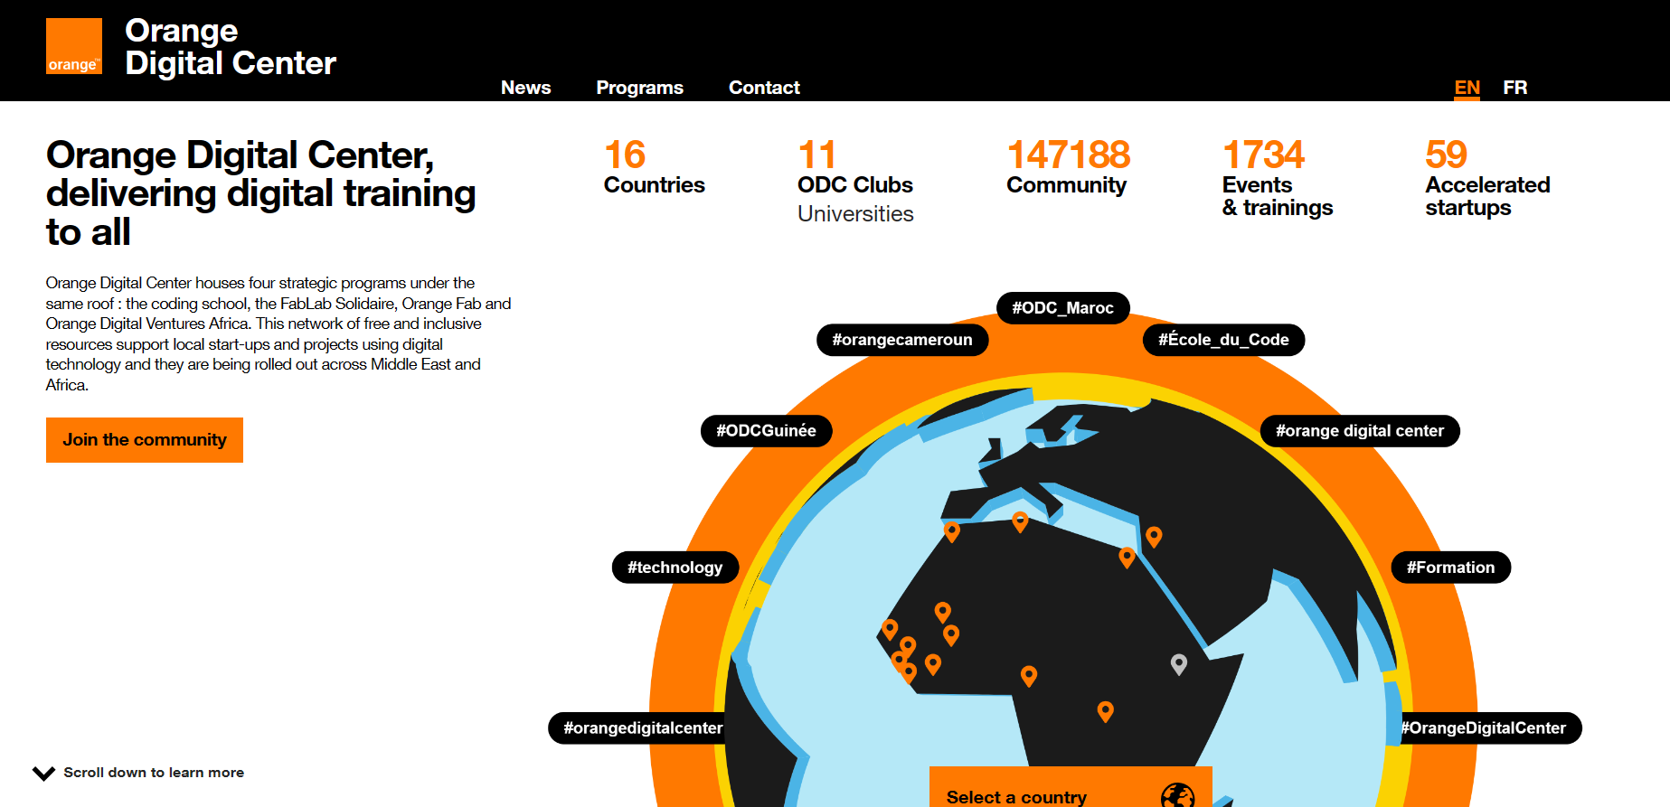
Task: Click the #orange digital center hashtag pill
Action: point(1360,431)
